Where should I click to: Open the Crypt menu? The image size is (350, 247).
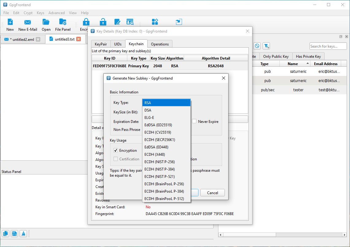click(x=28, y=13)
